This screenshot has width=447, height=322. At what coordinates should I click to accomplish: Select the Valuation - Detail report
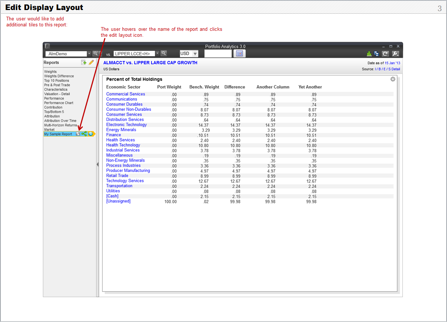(x=57, y=94)
